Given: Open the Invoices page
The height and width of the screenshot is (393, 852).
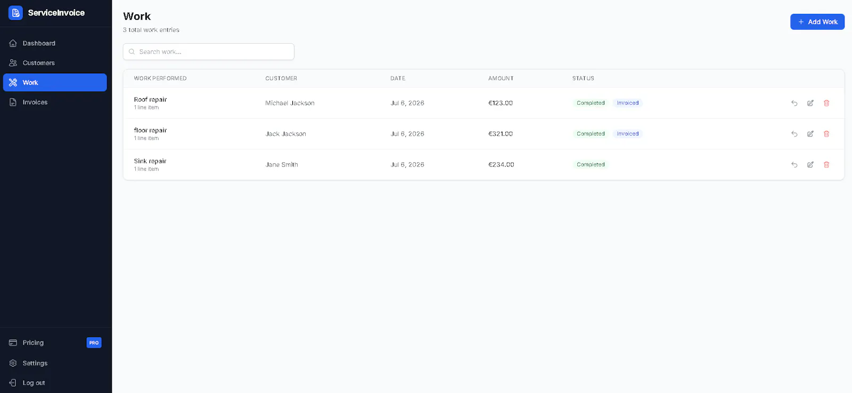Looking at the screenshot, I should coord(55,102).
